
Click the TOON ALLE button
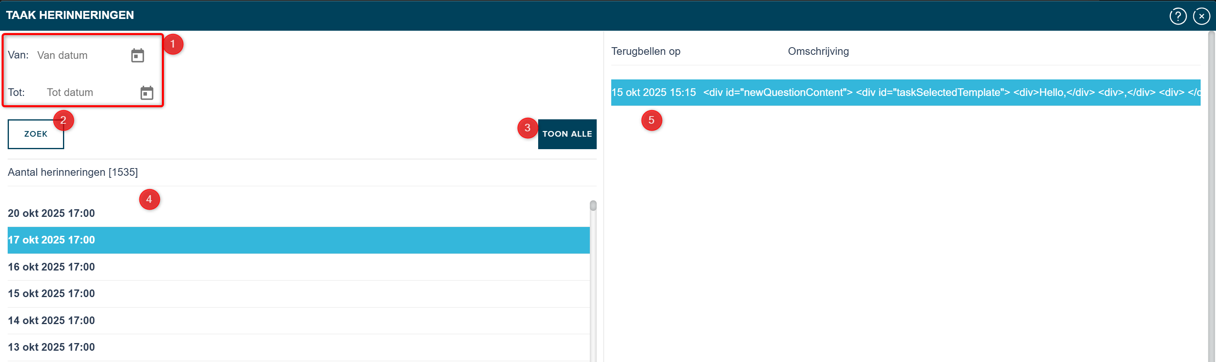coord(566,134)
